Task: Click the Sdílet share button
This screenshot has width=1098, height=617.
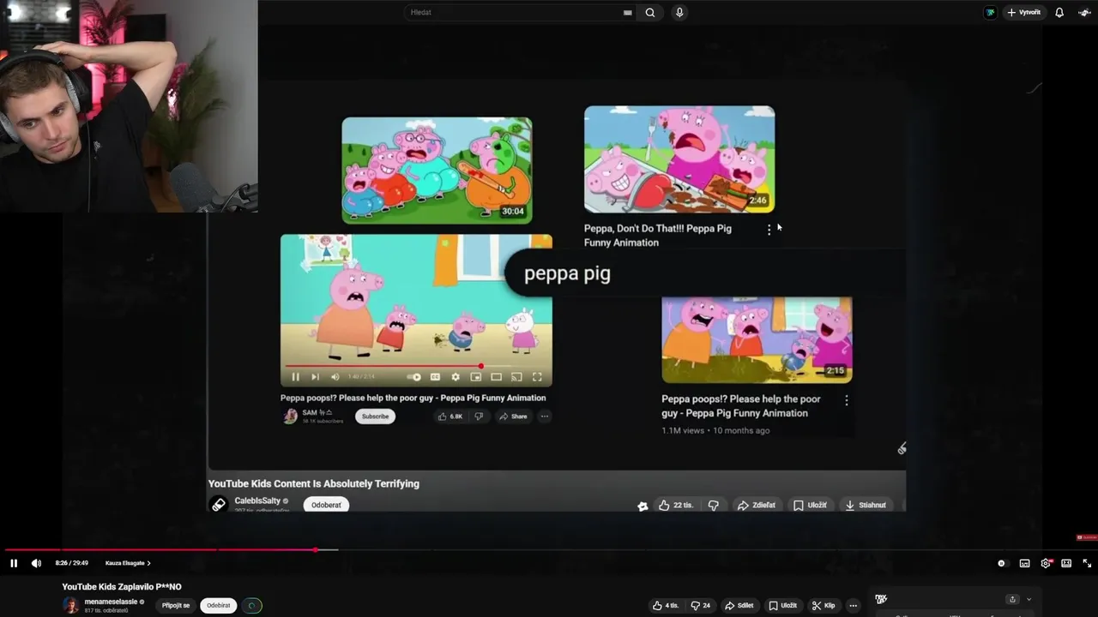Action: pos(739,605)
